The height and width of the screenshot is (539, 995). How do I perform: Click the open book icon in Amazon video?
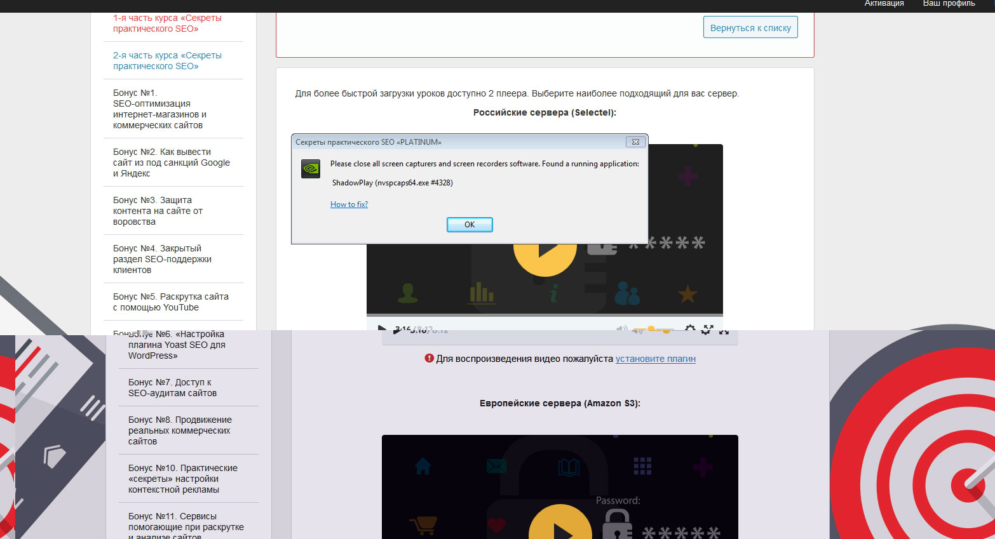[569, 469]
